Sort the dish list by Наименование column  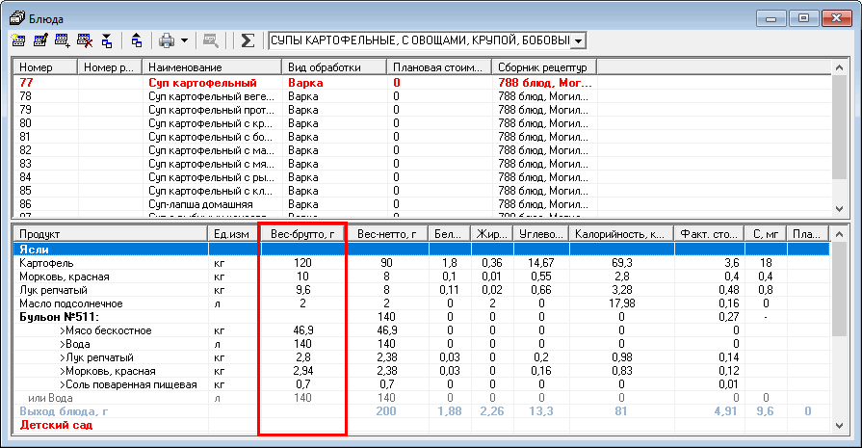pos(212,67)
